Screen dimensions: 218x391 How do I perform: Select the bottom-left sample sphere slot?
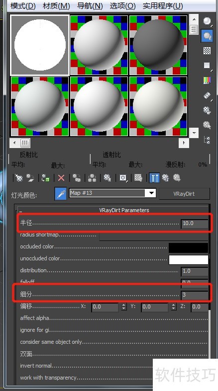point(40,106)
